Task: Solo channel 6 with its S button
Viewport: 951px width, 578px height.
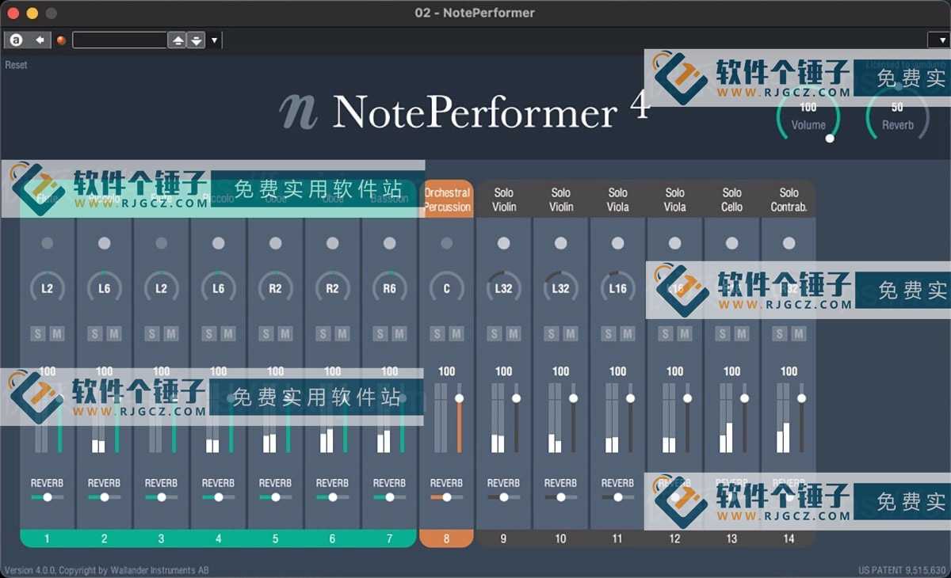Action: pyautogui.click(x=323, y=334)
